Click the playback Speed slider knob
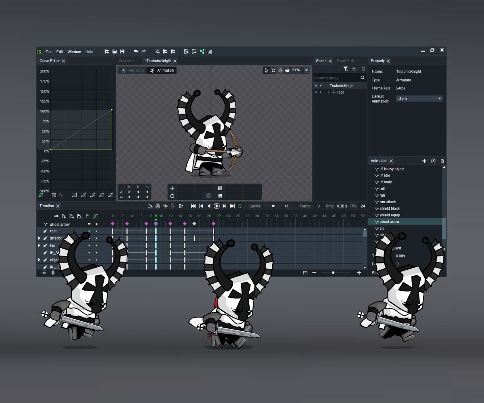 [273, 206]
